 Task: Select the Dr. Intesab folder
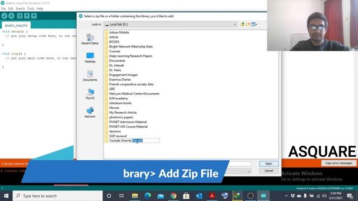click(x=116, y=65)
